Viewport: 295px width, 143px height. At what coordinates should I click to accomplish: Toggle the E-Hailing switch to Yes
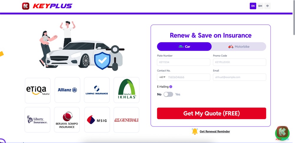(168, 94)
